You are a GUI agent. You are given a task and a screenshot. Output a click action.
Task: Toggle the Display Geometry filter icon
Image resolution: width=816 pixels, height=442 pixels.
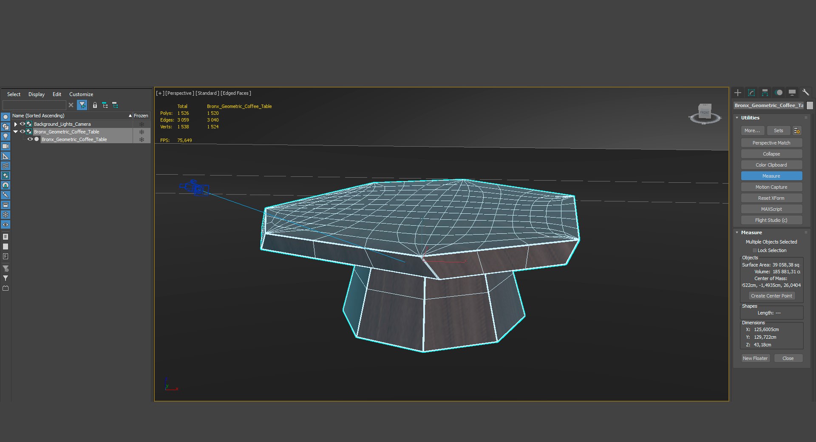(6, 117)
